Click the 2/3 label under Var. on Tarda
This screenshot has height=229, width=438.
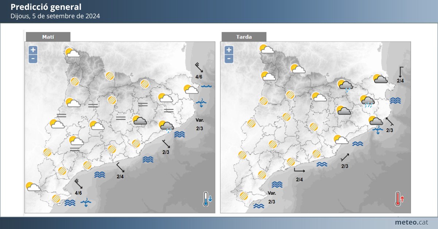[272, 202]
